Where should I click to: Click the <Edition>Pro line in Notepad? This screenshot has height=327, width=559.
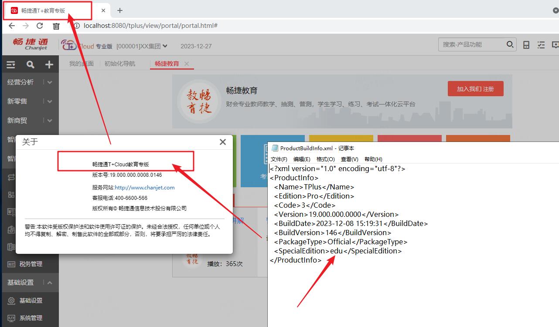(314, 196)
